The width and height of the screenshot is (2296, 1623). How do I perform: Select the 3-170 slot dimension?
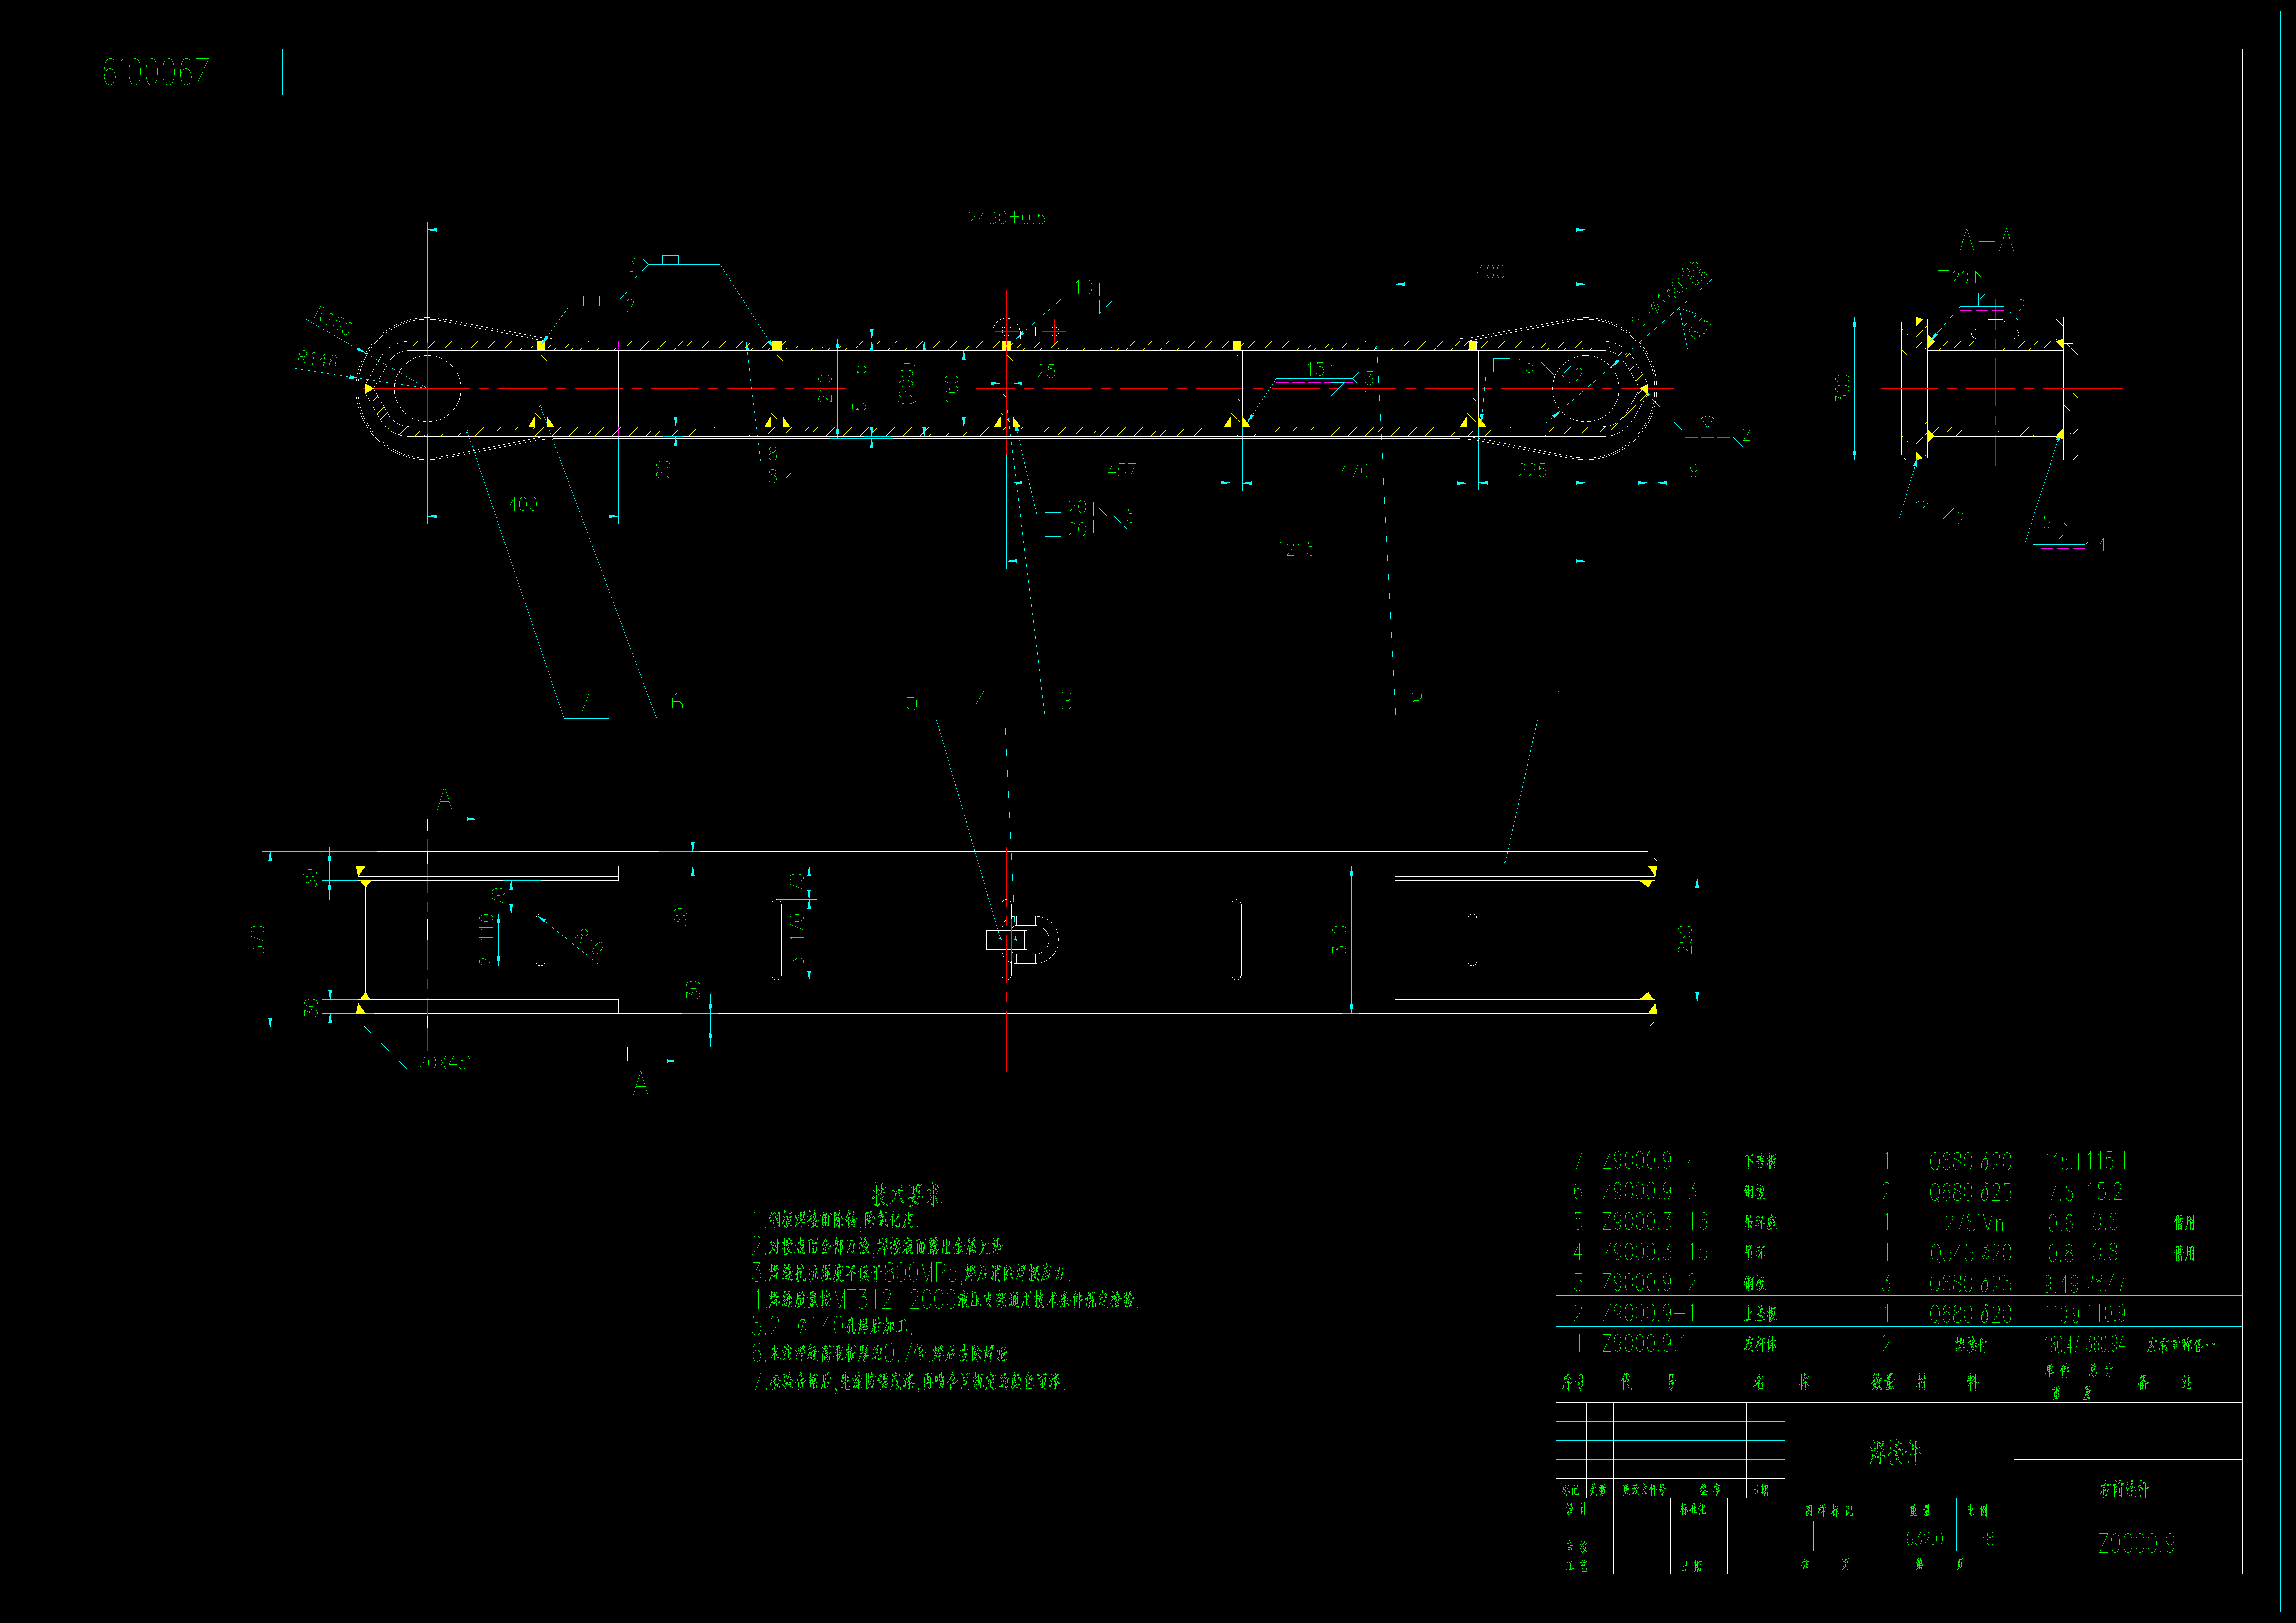[x=797, y=939]
